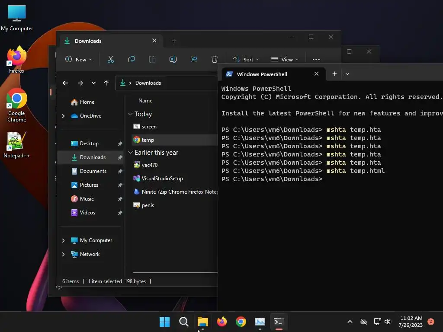Image resolution: width=443 pixels, height=332 pixels.
Task: Click the Cut scissors icon in Explorer toolbar
Action: 110,59
